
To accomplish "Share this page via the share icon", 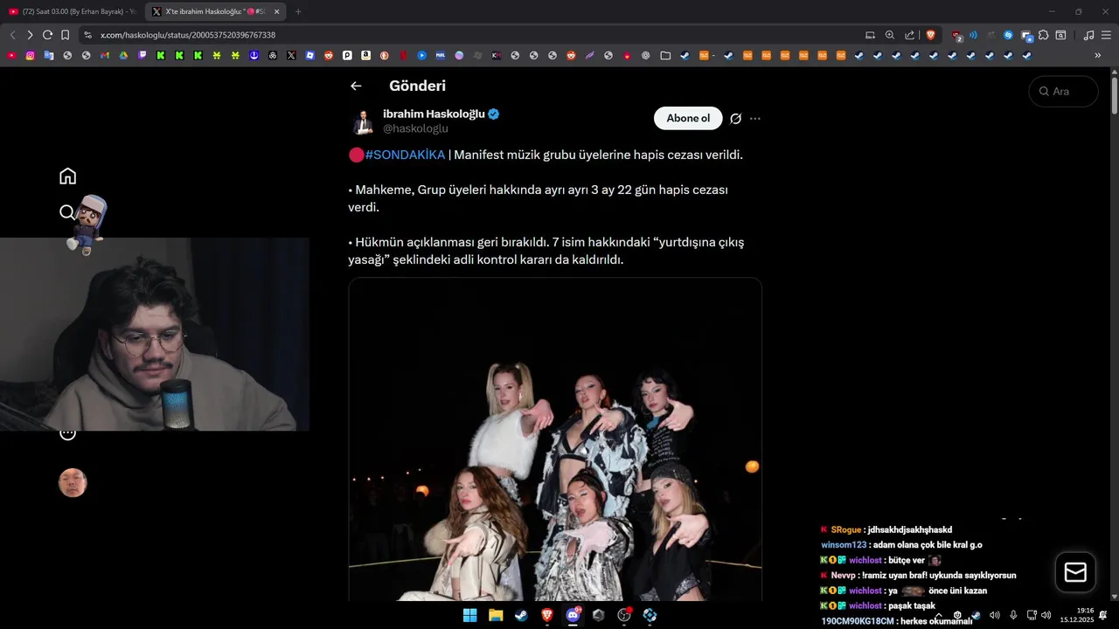I will click(910, 35).
